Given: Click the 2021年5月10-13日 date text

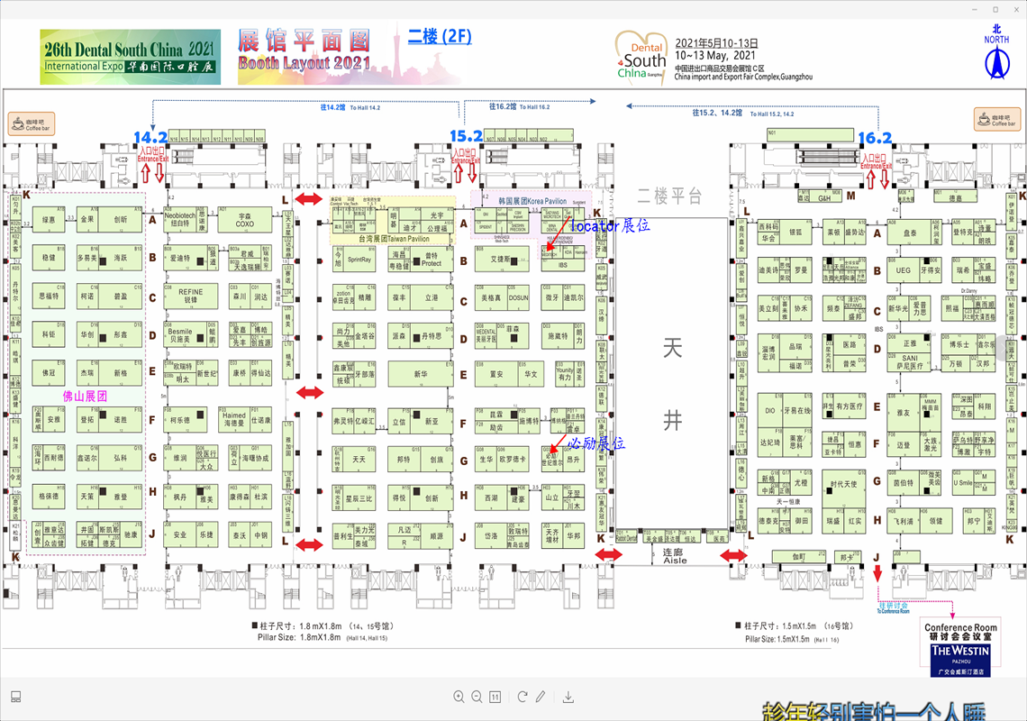Looking at the screenshot, I should click(716, 43).
